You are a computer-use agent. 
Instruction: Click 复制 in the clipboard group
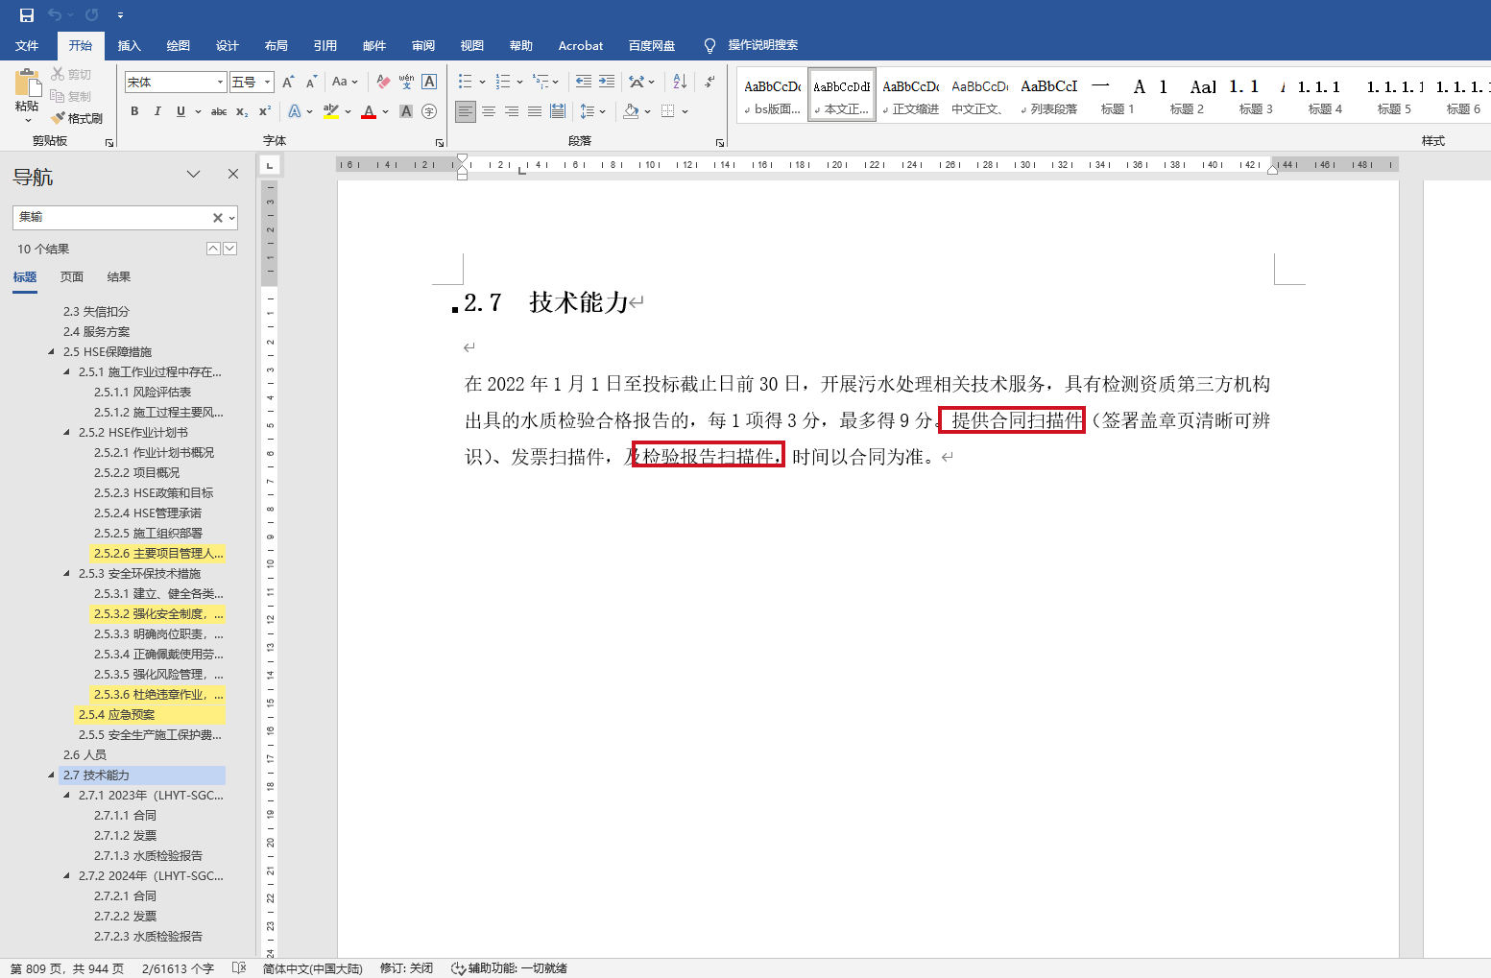[71, 96]
